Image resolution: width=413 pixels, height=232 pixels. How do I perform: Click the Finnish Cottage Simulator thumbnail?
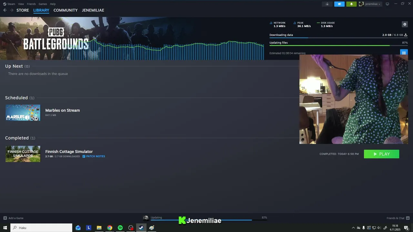coord(23,154)
